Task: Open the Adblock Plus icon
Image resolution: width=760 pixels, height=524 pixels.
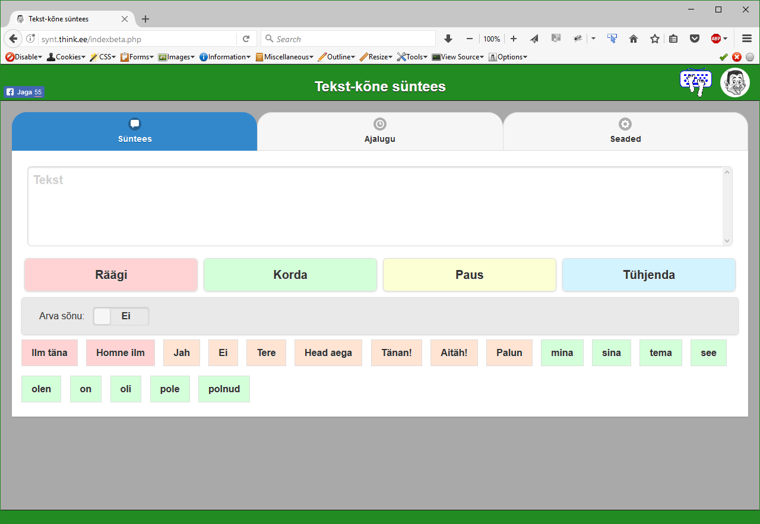Action: coord(716,39)
